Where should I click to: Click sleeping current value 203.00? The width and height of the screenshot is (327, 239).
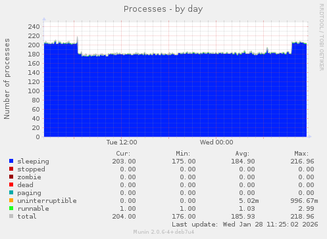(124, 162)
